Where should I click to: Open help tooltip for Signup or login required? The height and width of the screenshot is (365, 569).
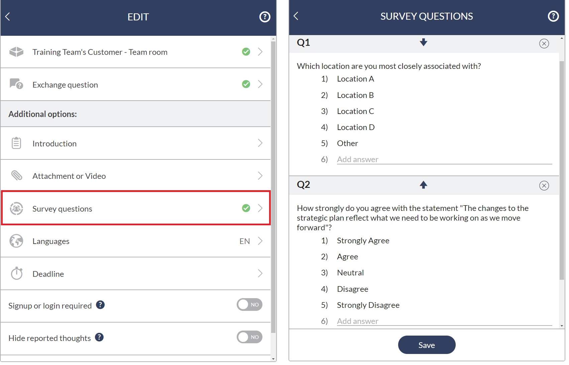coord(100,305)
